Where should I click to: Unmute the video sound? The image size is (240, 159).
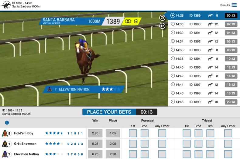pyautogui.click(x=162, y=26)
